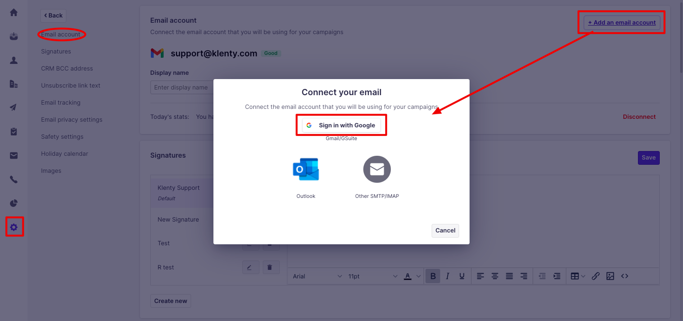This screenshot has width=683, height=321.
Task: Select Unsubscribe link text menu item
Action: [71, 86]
